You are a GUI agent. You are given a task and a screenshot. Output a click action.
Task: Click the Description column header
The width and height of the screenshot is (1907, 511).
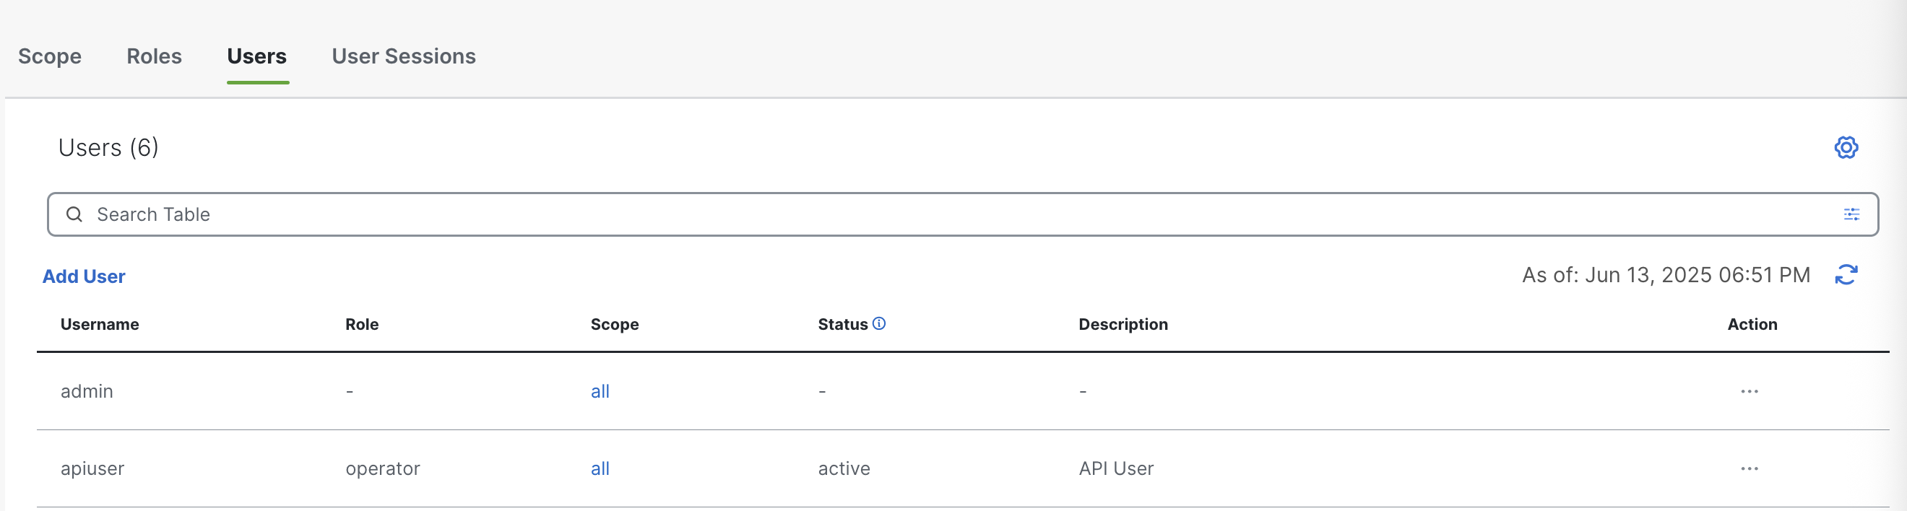[x=1123, y=325]
